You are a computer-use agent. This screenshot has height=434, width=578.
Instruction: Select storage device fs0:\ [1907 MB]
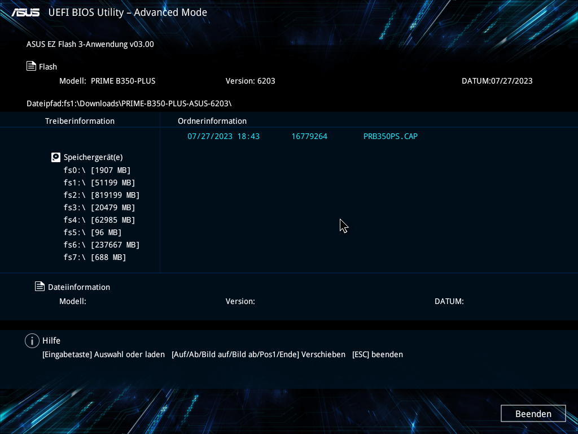pos(97,170)
